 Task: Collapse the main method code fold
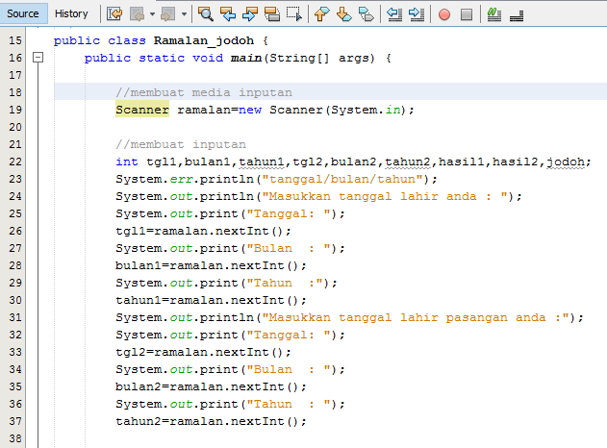click(x=38, y=58)
